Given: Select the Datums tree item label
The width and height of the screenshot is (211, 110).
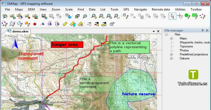Looking at the screenshot, I should [184, 58].
